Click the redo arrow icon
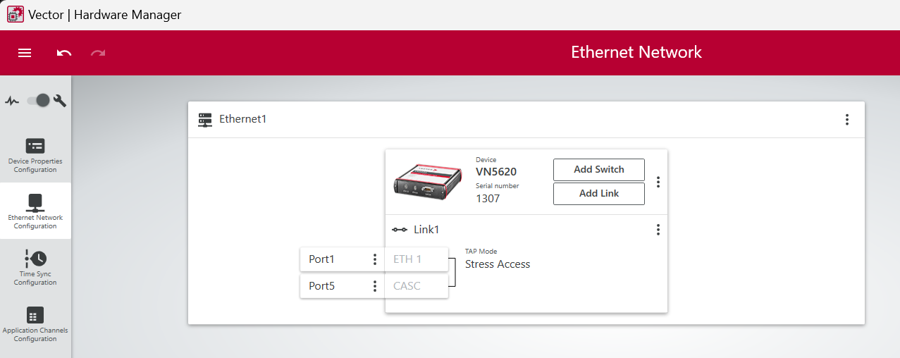The image size is (900, 358). point(98,53)
